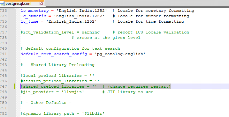Click the green change marker beside line 747

(x=15, y=86)
